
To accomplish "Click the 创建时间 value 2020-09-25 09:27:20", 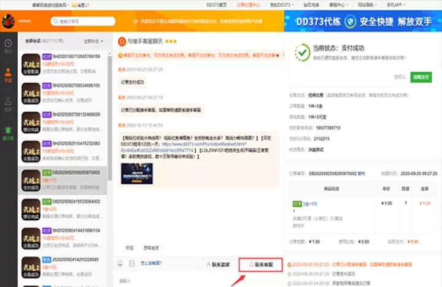I will (x=419, y=174).
